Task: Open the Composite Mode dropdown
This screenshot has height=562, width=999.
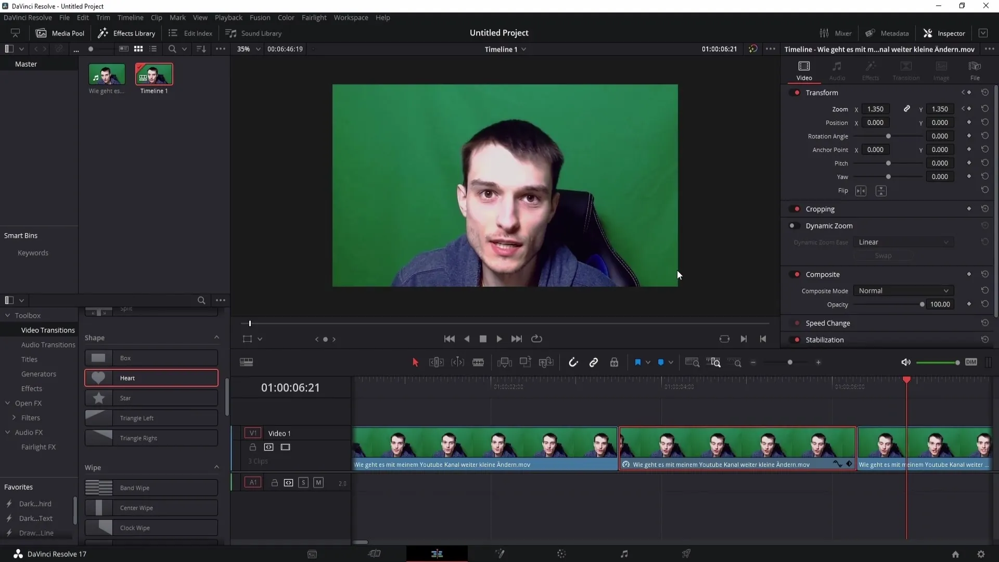Action: click(902, 290)
